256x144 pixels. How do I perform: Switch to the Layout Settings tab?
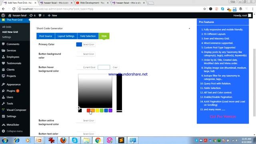pos(66,36)
